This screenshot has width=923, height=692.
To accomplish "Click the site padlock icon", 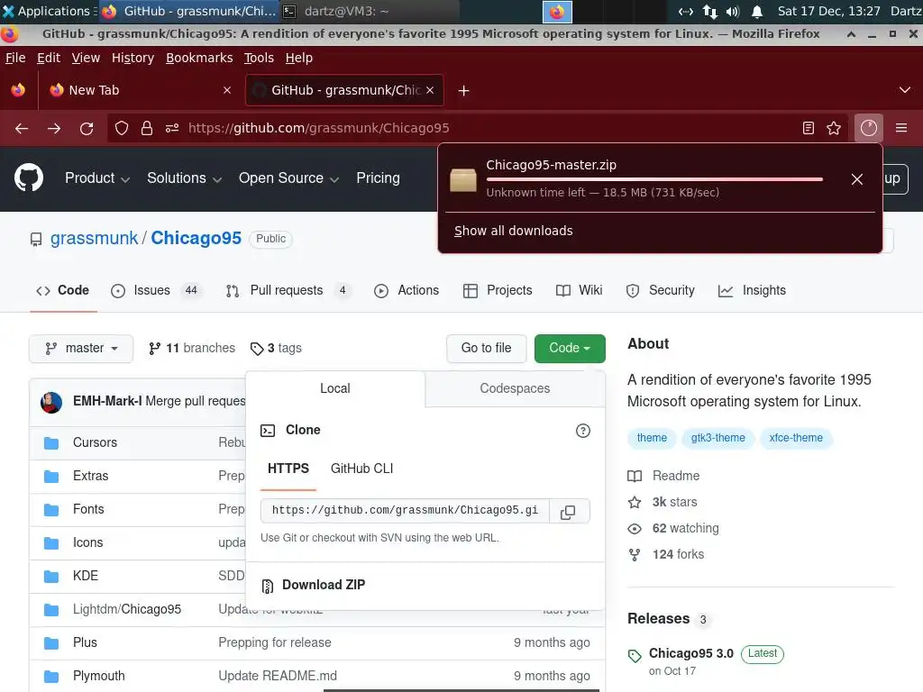I will [x=147, y=128].
